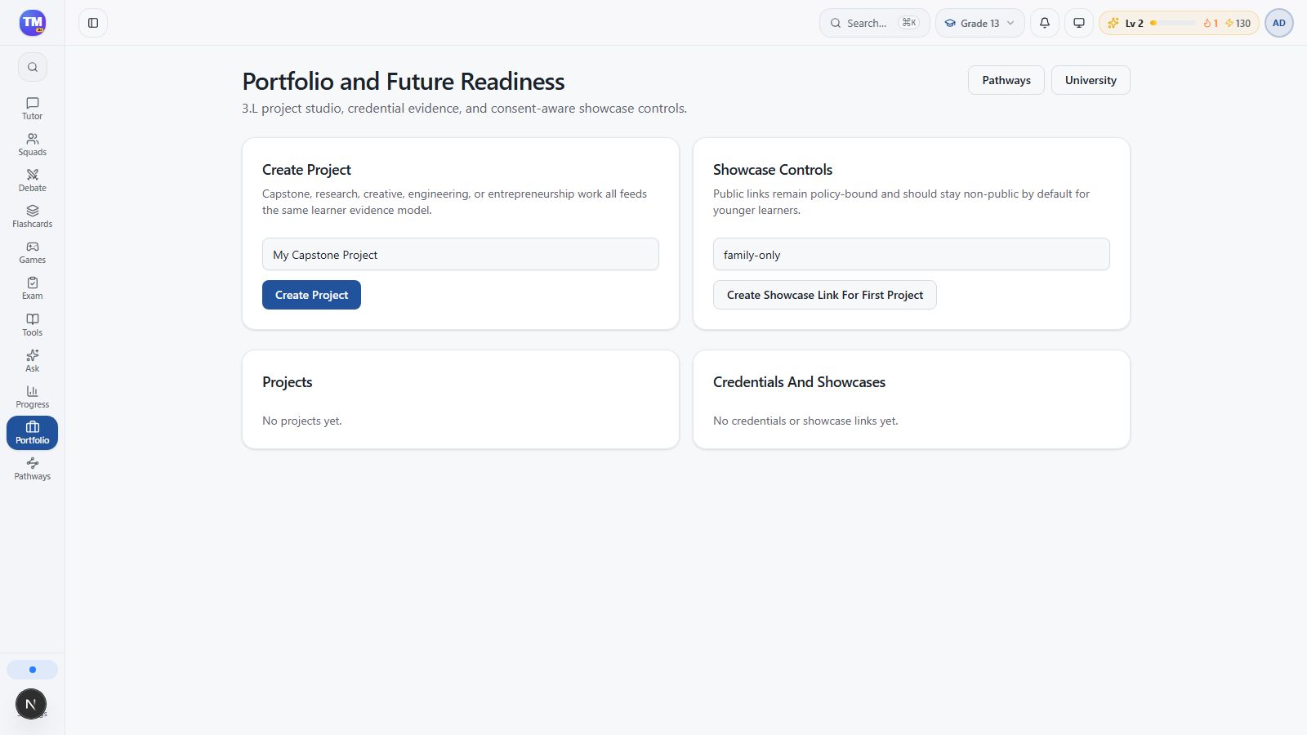1307x735 pixels.
Task: Click the TM app logo
Action: 33,23
